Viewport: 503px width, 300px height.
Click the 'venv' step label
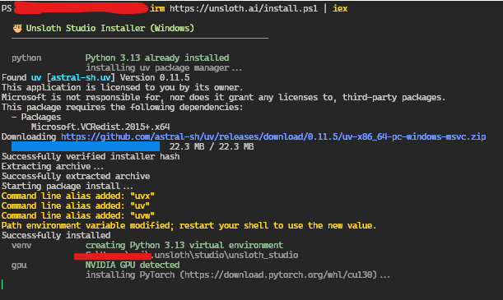coord(21,246)
